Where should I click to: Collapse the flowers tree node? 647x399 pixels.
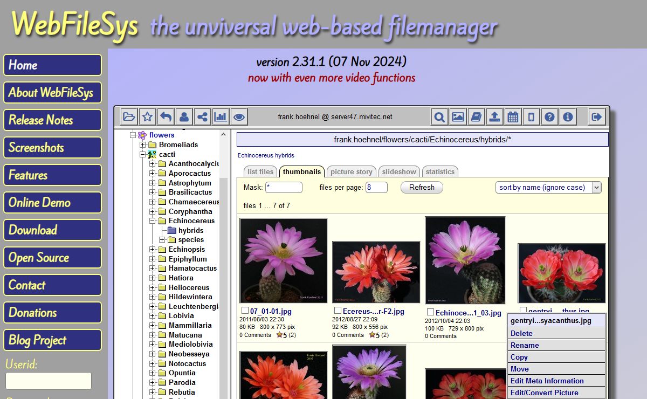133,135
